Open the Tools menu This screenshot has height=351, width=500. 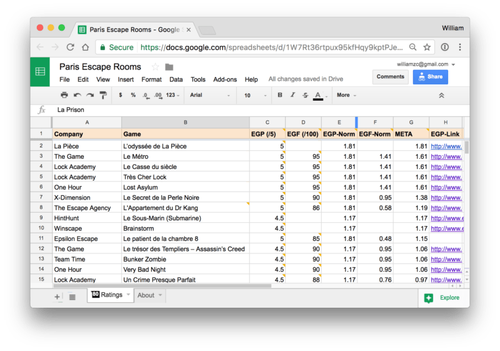(x=198, y=79)
